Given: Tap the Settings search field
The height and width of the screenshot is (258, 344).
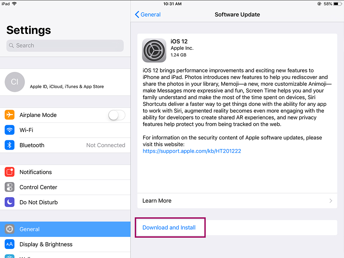Looking at the screenshot, I should [65, 46].
